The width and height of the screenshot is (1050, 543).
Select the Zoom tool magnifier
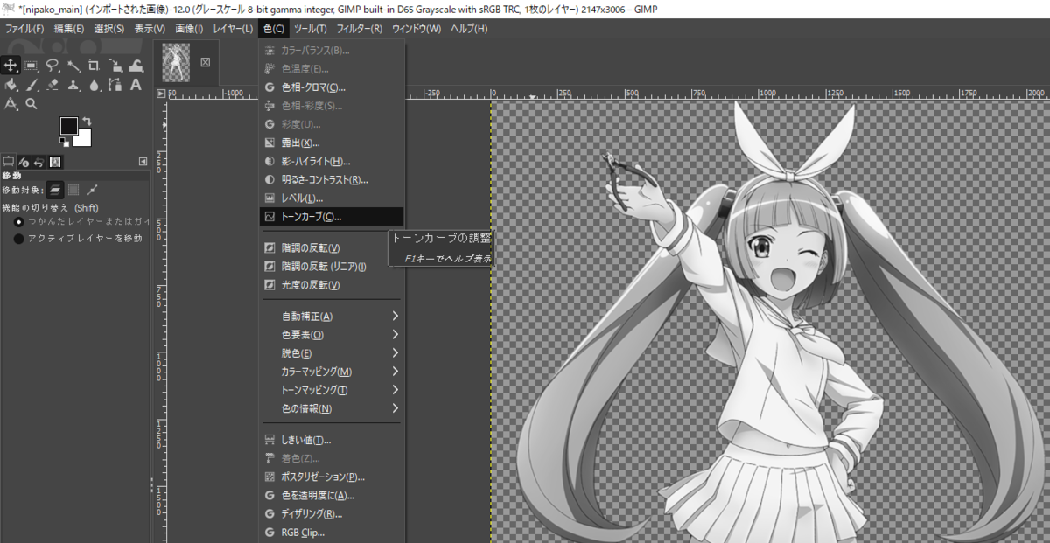(x=31, y=105)
